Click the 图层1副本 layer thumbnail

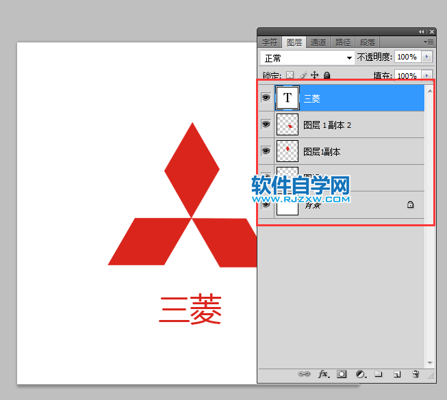[288, 151]
